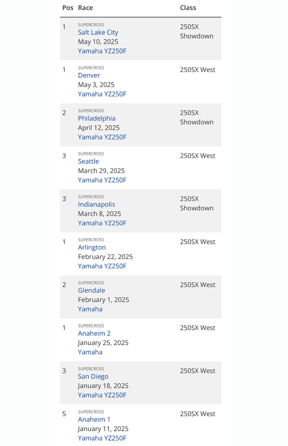
Task: Open the Indianapolis race link
Action: 96,204
